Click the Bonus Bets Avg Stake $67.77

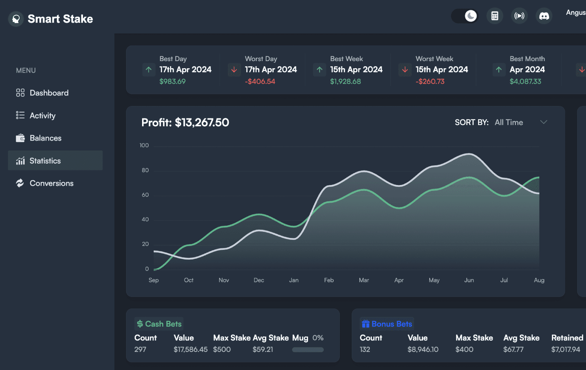click(513, 349)
